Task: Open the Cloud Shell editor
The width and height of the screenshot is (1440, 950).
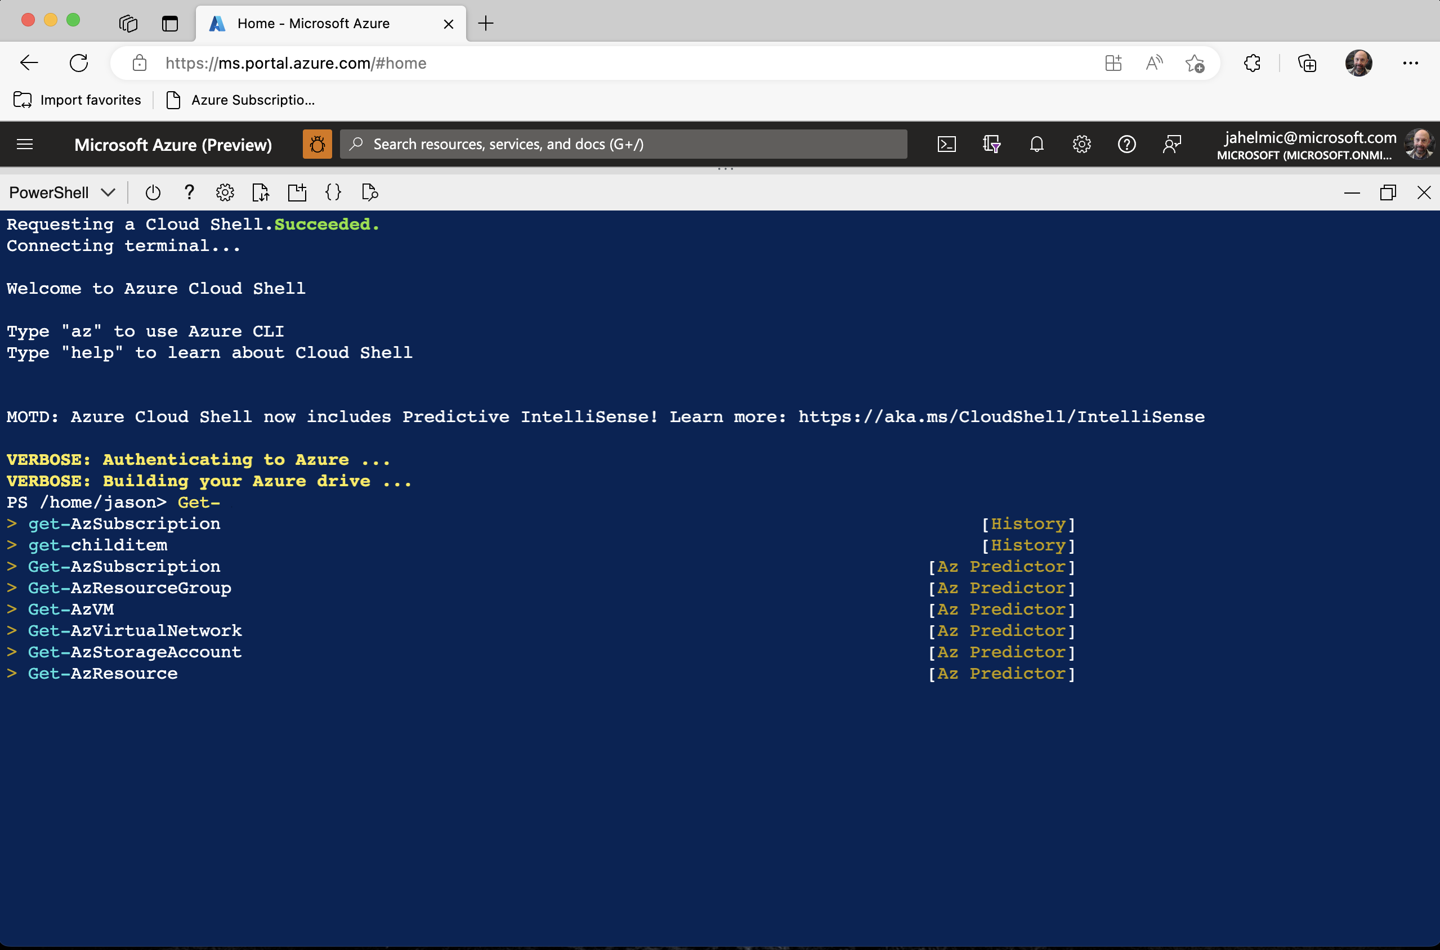Action: point(333,192)
